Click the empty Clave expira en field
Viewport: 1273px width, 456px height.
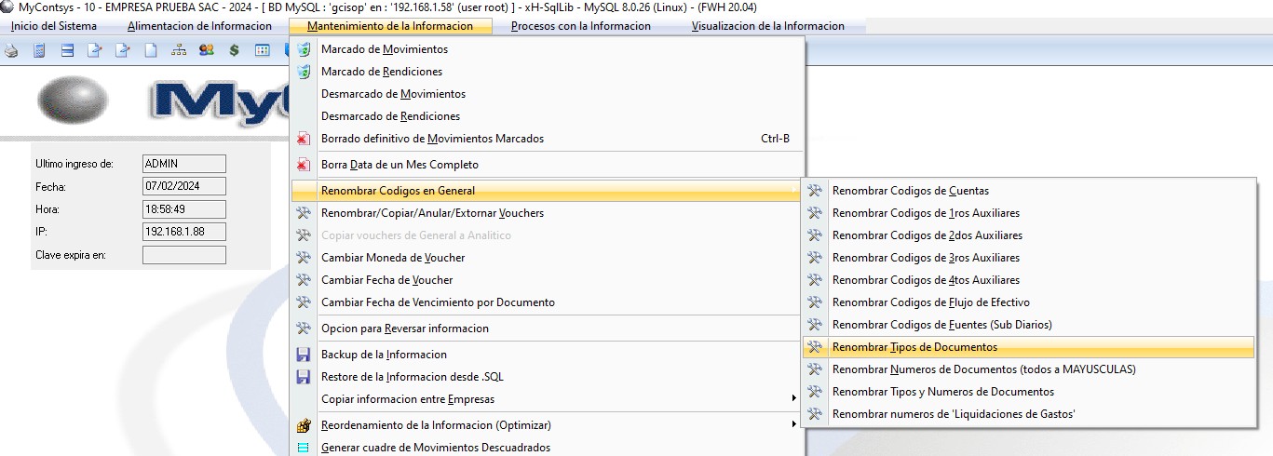[184, 254]
